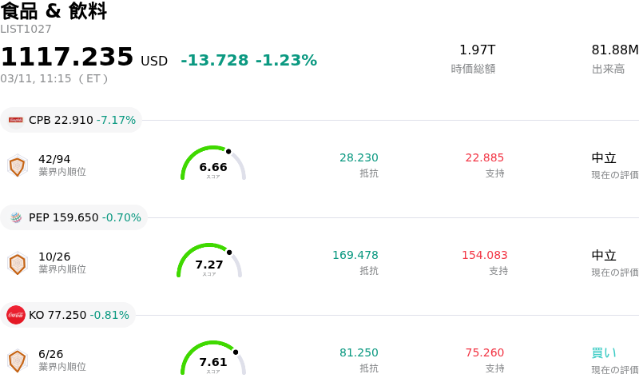Click the shield icon beside rank 10/26

click(x=17, y=263)
